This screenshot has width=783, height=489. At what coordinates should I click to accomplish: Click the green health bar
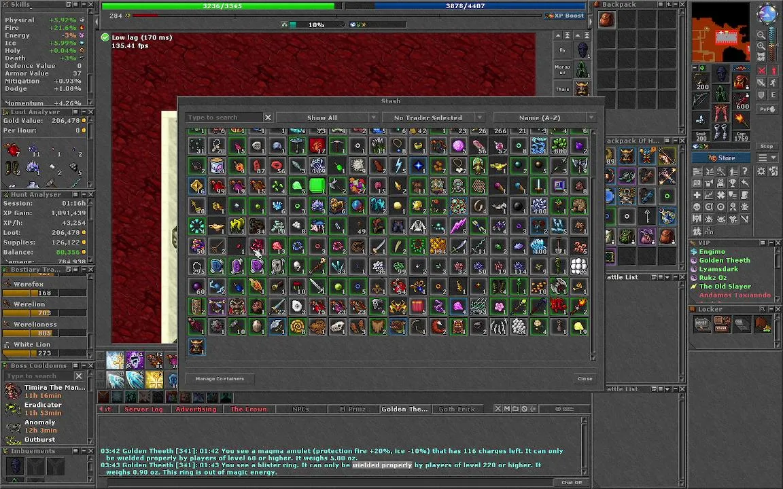pos(222,6)
